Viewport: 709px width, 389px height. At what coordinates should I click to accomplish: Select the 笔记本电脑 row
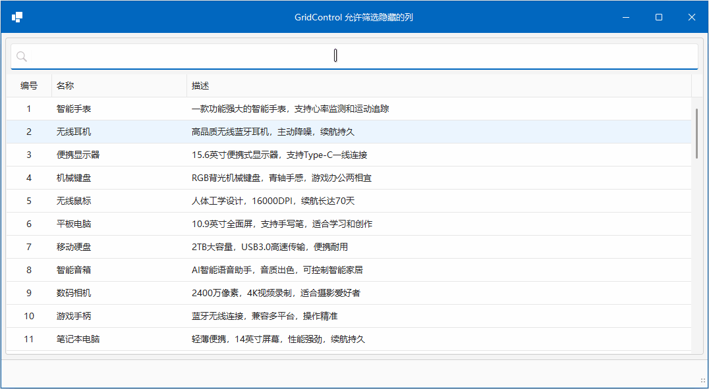coord(72,338)
